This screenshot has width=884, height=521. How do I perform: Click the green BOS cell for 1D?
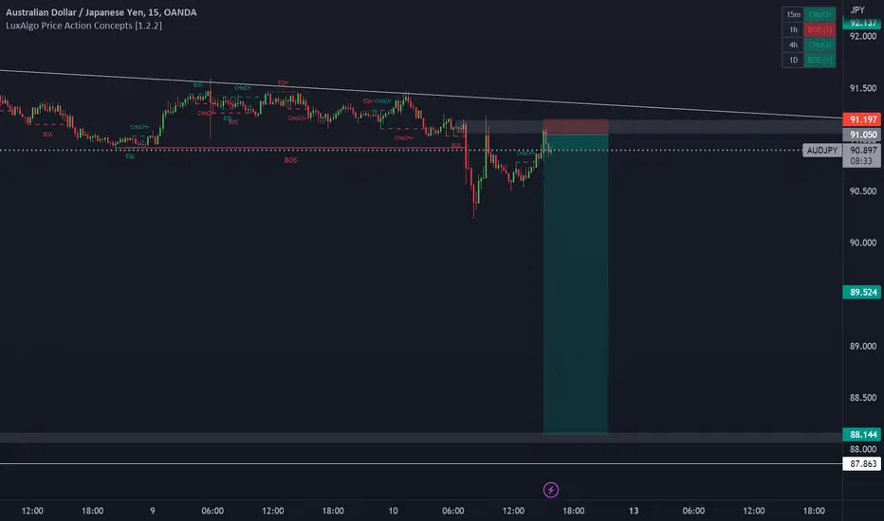[820, 60]
